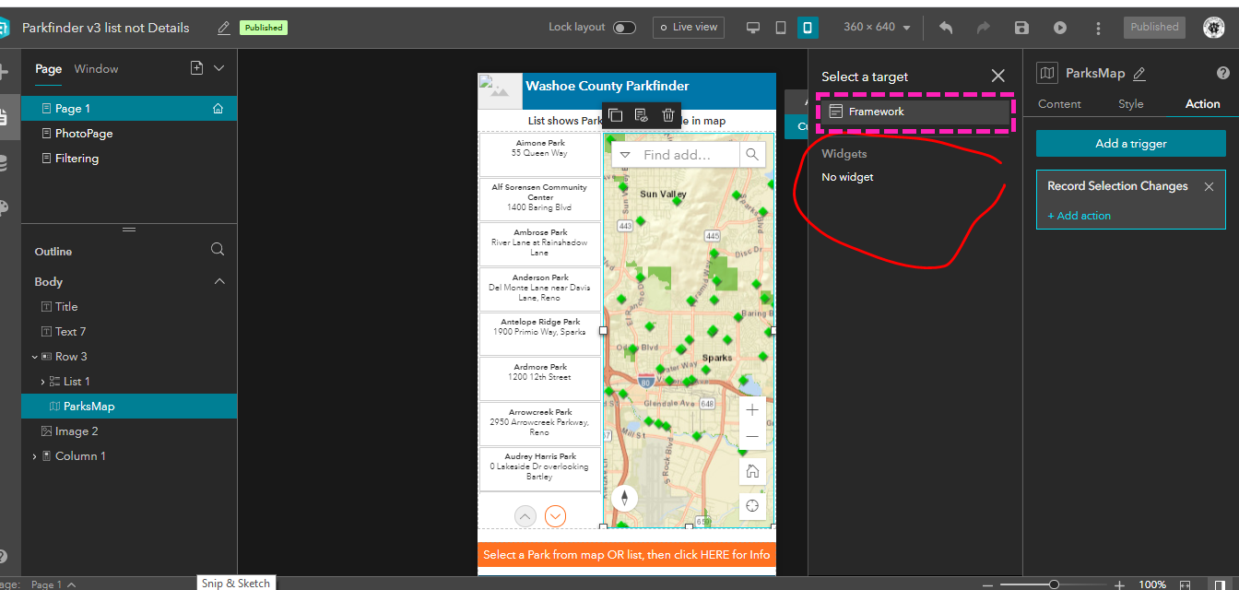Delete the widget using the trash icon
The width and height of the screenshot is (1239, 590).
667,113
